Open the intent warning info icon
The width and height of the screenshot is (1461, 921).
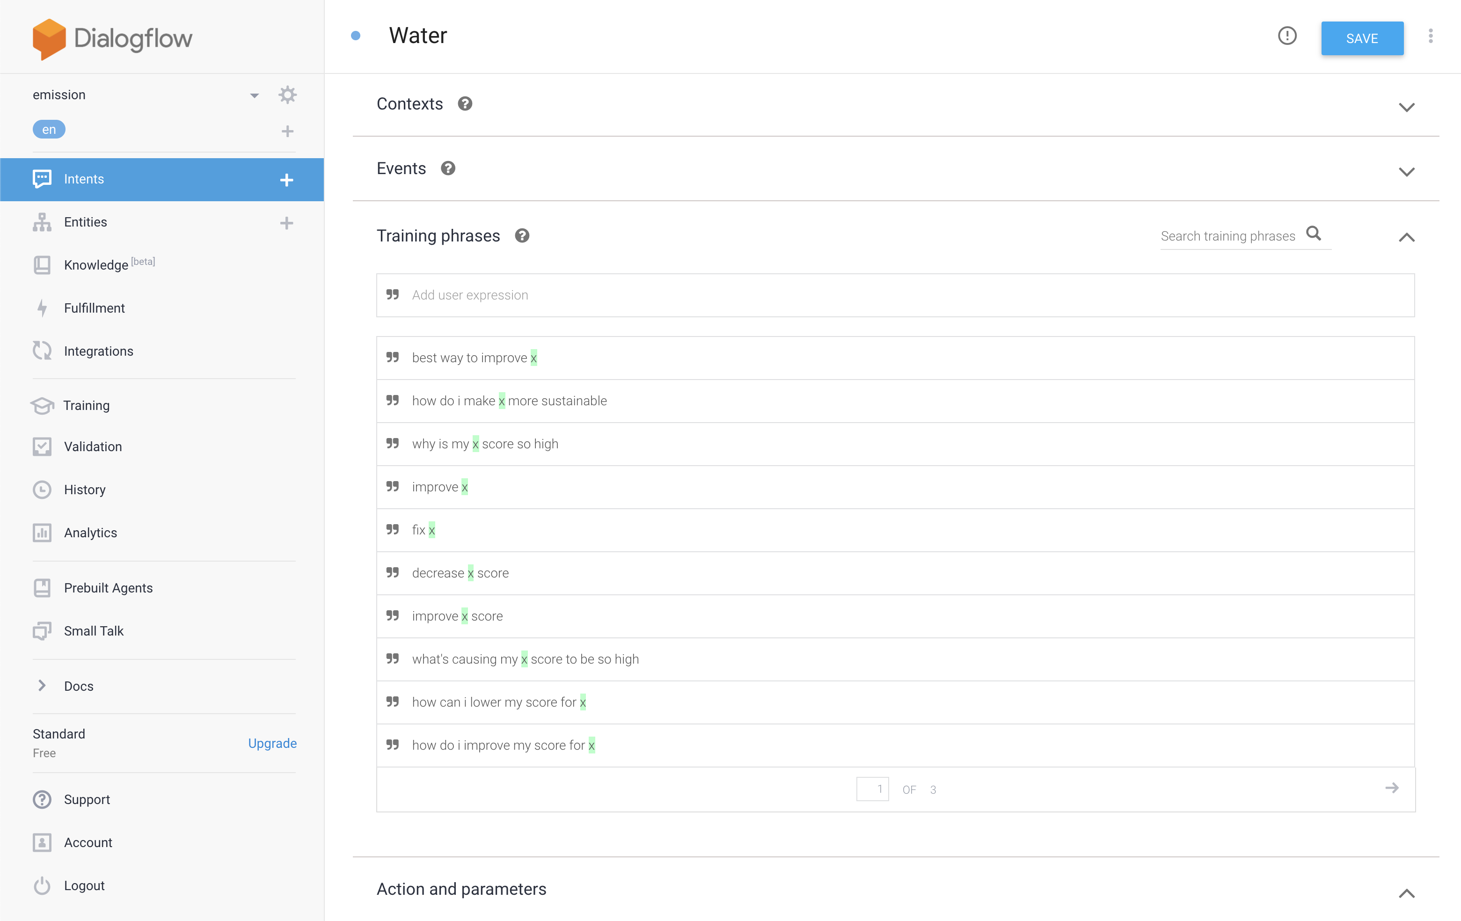click(x=1286, y=37)
